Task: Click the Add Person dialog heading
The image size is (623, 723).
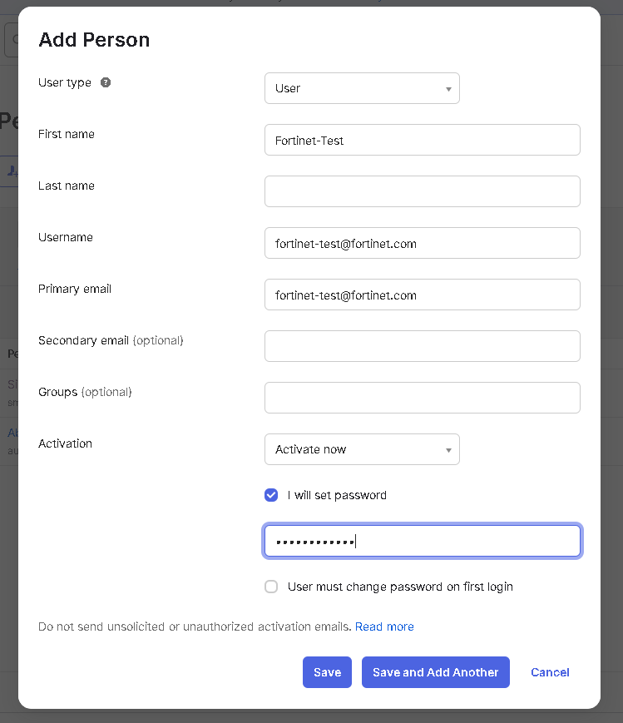Action: (x=94, y=40)
